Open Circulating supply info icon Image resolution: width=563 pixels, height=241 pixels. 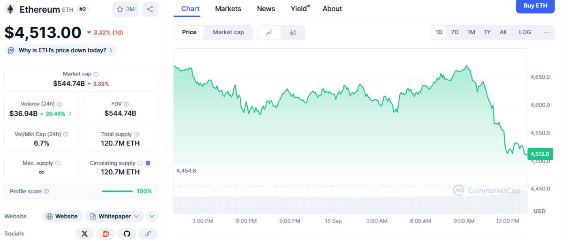pos(140,163)
